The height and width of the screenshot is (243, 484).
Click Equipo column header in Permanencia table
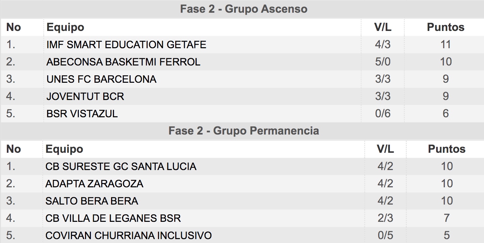(64, 149)
